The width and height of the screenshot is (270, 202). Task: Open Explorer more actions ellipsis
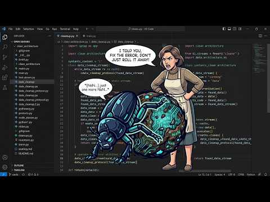tap(49, 36)
